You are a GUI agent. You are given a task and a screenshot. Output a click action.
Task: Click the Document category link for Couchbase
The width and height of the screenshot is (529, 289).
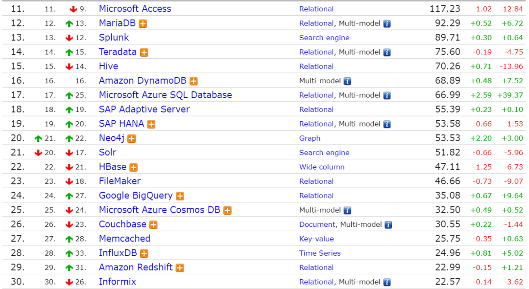point(317,224)
